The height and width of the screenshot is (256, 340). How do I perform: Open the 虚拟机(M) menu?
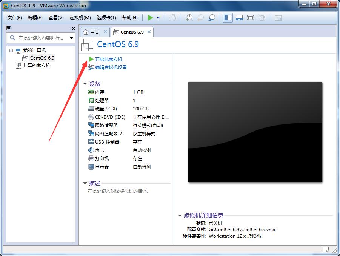click(x=80, y=18)
